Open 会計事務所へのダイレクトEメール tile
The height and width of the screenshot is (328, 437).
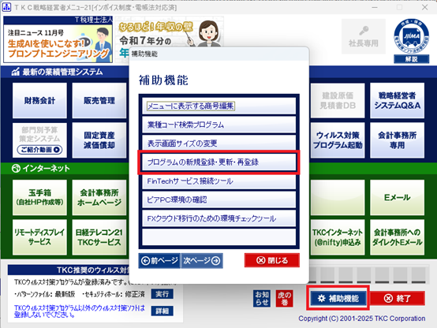click(397, 237)
